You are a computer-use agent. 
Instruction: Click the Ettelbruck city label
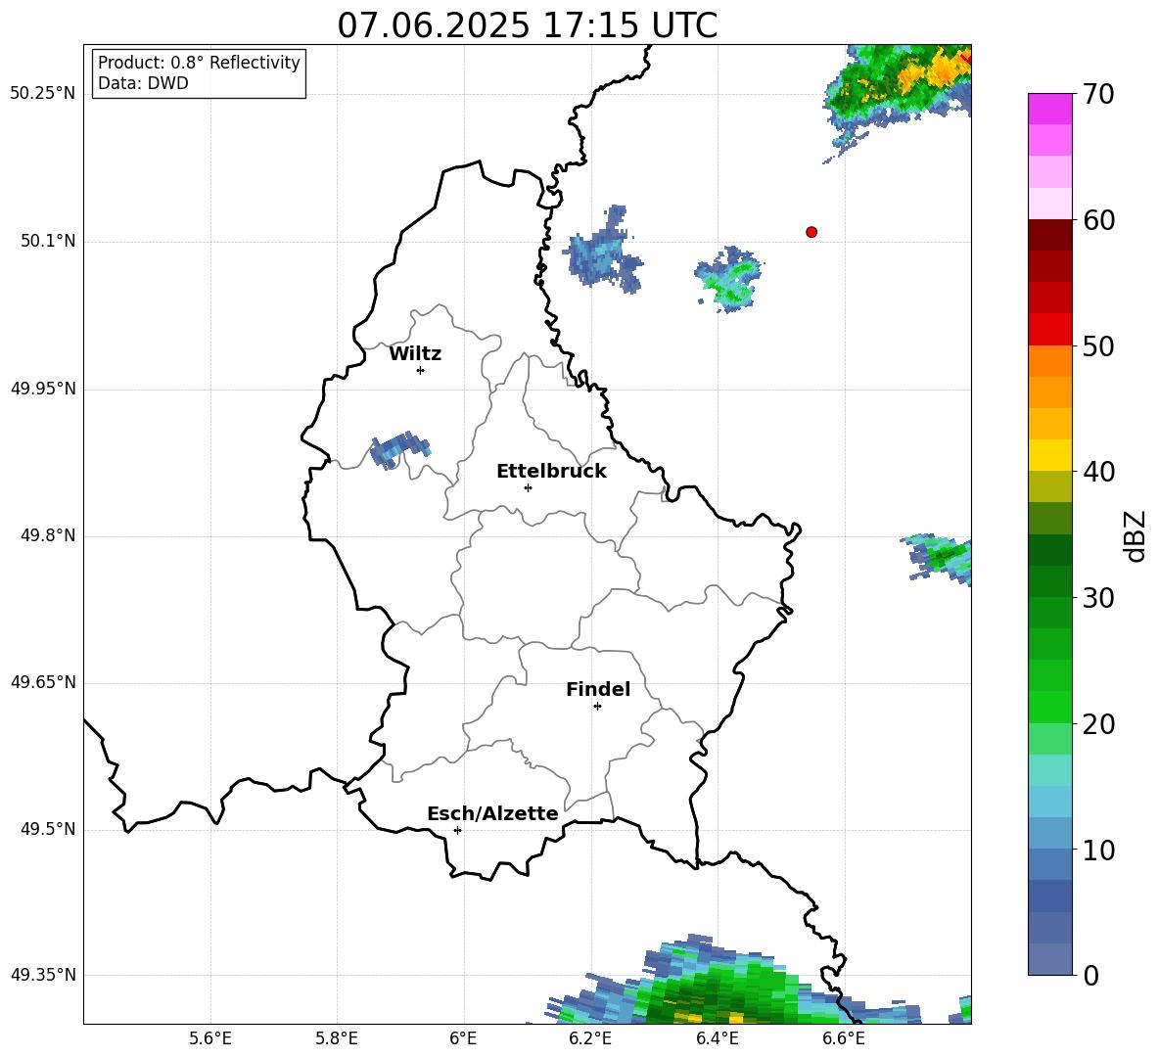pyautogui.click(x=551, y=472)
